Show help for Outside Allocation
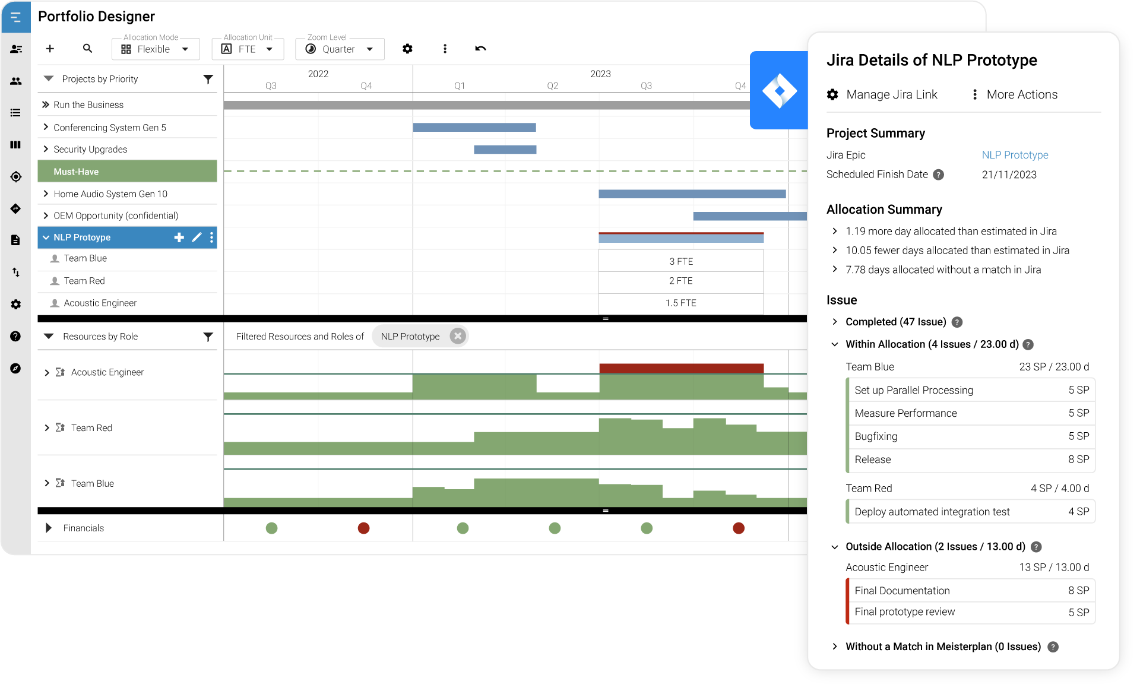This screenshot has height=694, width=1140. coord(1036,547)
